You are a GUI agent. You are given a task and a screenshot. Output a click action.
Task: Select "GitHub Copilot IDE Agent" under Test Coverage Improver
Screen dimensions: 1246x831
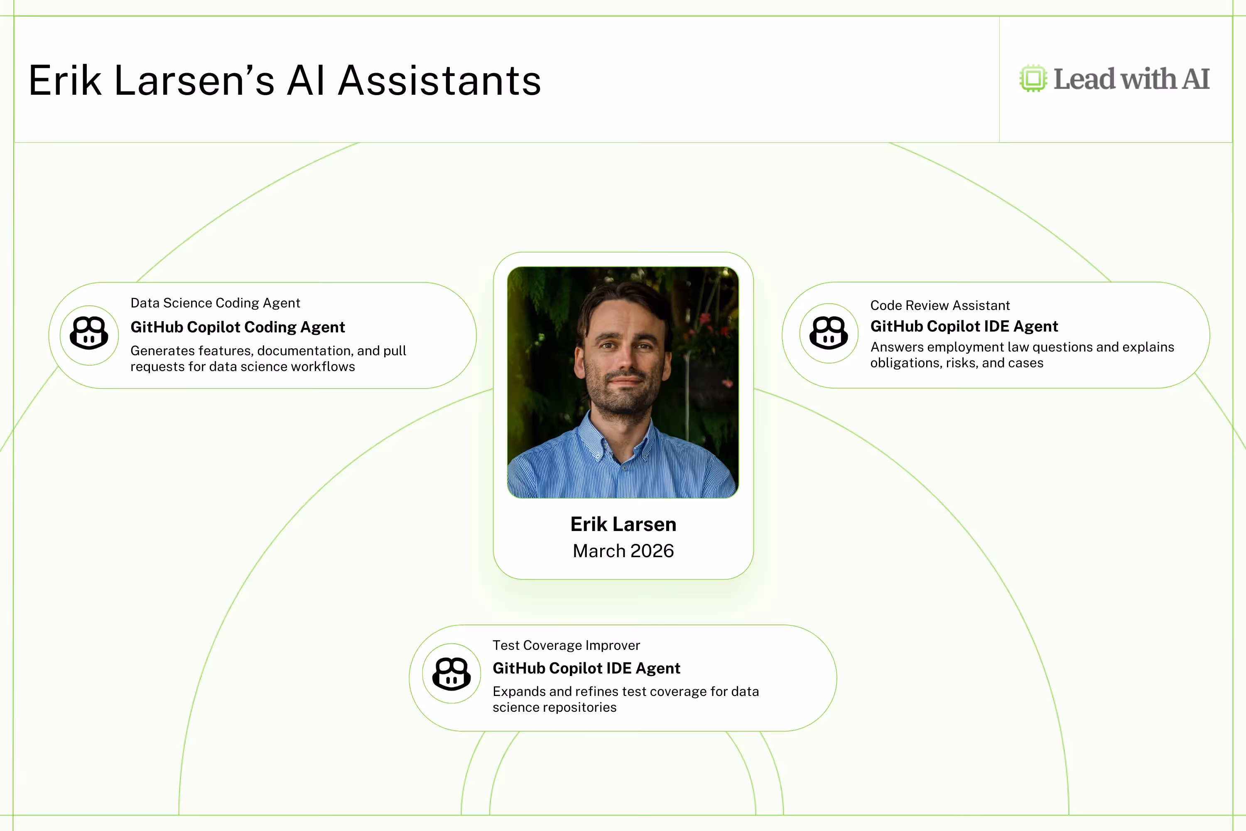586,668
